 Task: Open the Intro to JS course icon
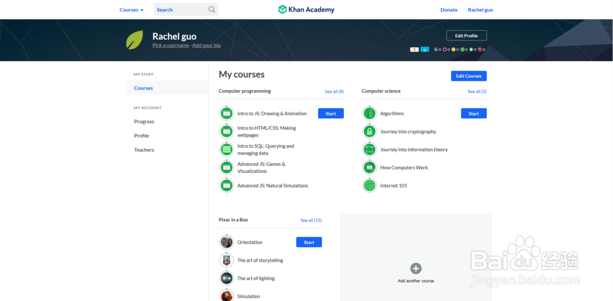226,113
